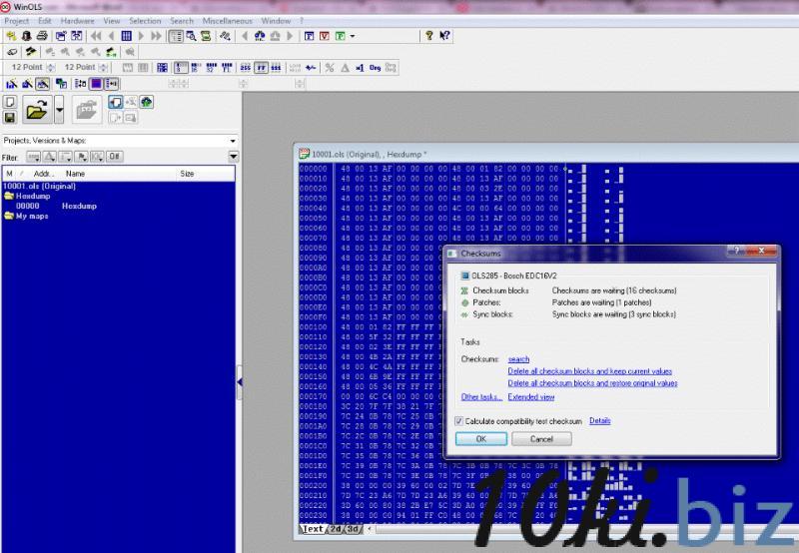
Task: Toggle Calculate compatibility test checksum checkbox
Action: 459,421
